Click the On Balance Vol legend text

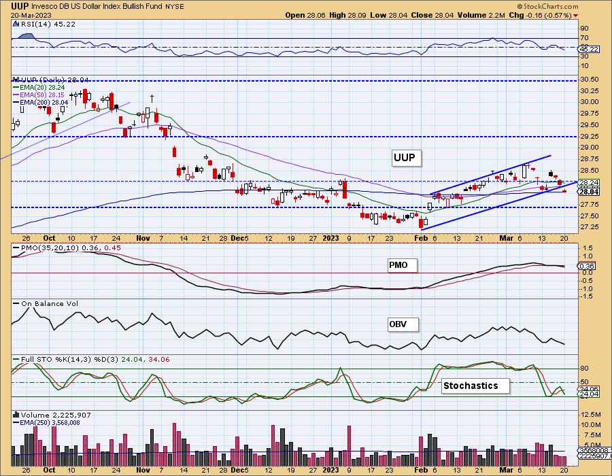(50, 303)
